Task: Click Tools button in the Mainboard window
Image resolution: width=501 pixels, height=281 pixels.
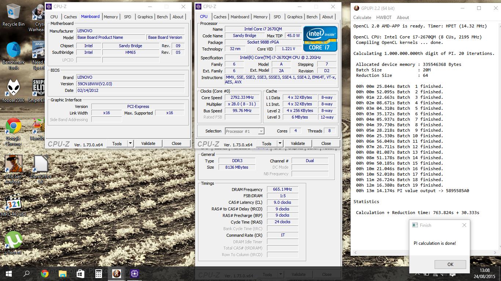Action: pyautogui.click(x=117, y=143)
